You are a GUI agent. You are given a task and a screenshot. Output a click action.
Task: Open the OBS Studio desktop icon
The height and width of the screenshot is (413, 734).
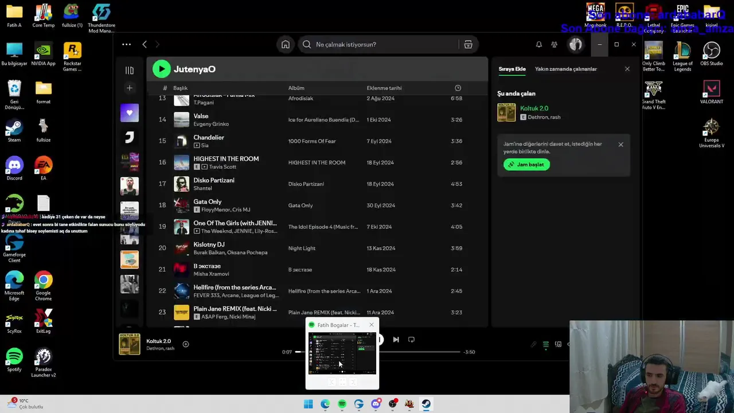coord(711,54)
